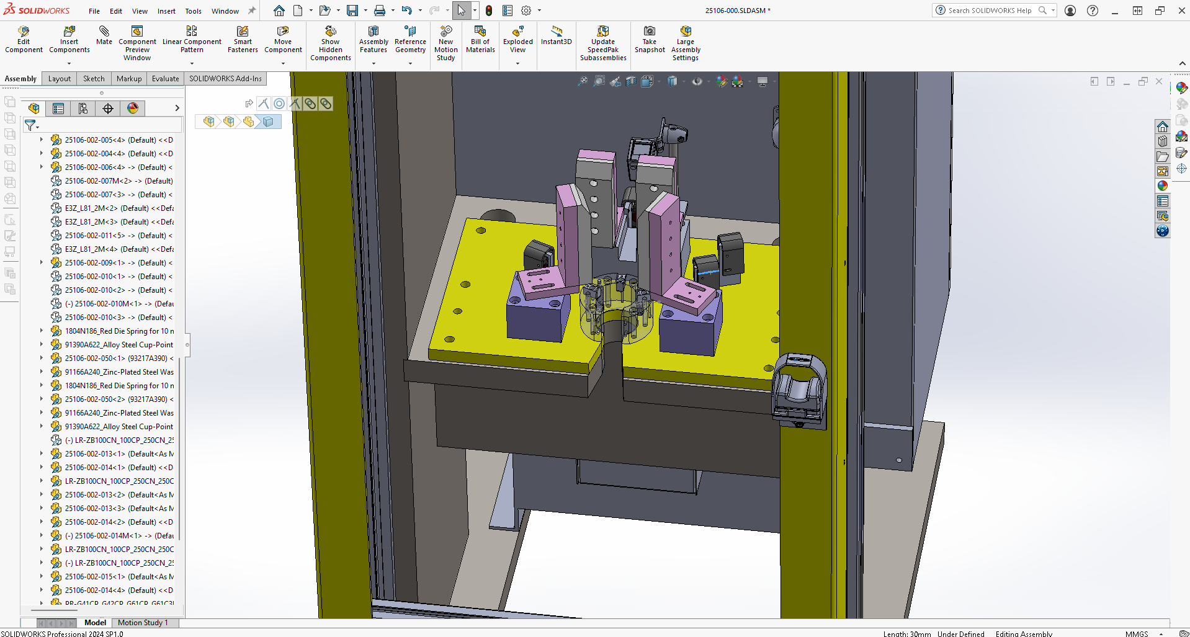Open the PropertyManager tab icon
This screenshot has height=637, width=1190.
pyautogui.click(x=58, y=109)
